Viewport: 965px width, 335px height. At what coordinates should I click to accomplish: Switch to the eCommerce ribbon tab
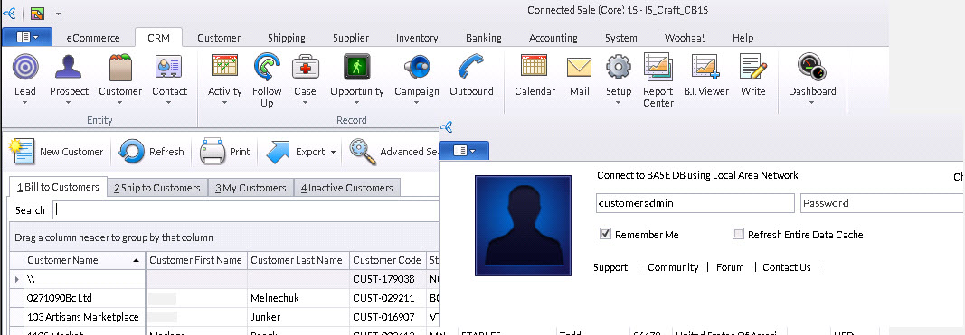click(93, 38)
